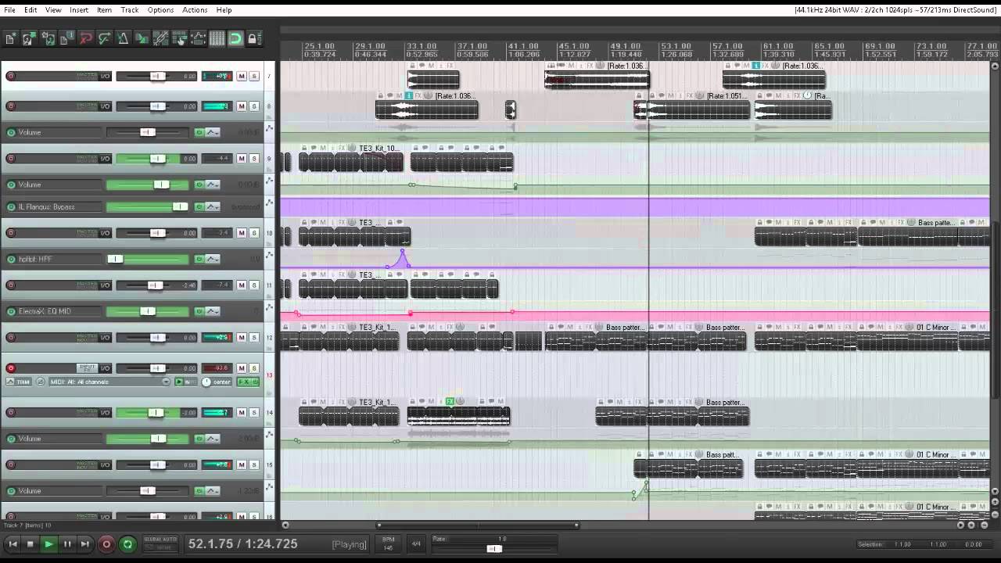
Task: Open envelope menu icon beside track 9 Volume lane
Action: [x=270, y=181]
